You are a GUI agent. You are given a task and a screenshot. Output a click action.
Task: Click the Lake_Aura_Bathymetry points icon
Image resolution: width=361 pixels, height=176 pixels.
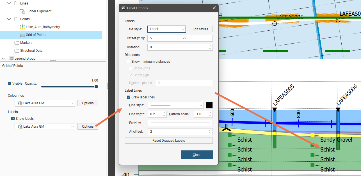(22, 27)
